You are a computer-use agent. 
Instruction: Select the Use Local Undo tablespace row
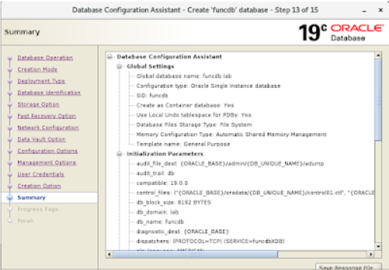point(193,115)
